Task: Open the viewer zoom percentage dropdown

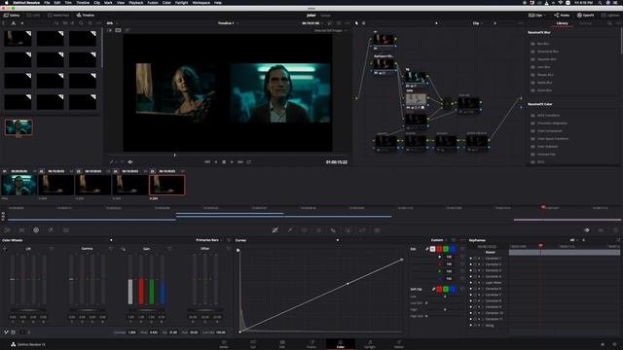Action: click(111, 23)
